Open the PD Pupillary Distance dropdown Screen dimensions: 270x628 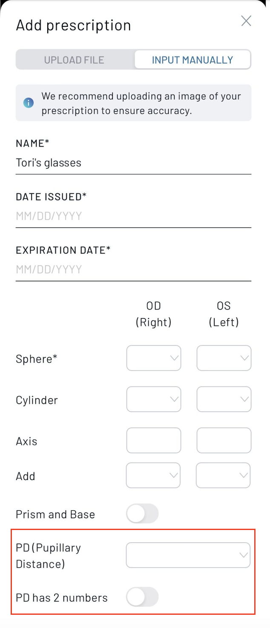(188, 555)
